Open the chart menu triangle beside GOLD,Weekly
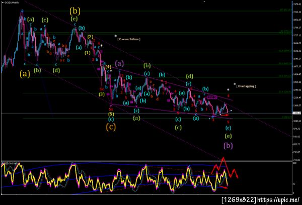Viewport: 302px width, 205px height. tap(3, 3)
